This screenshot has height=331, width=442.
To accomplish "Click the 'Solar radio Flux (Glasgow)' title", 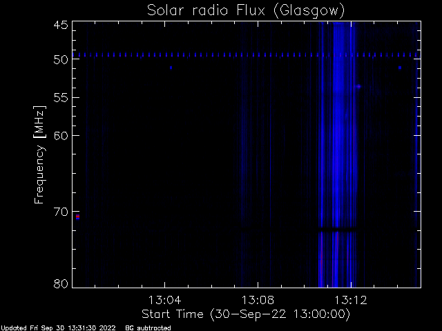I will [246, 11].
